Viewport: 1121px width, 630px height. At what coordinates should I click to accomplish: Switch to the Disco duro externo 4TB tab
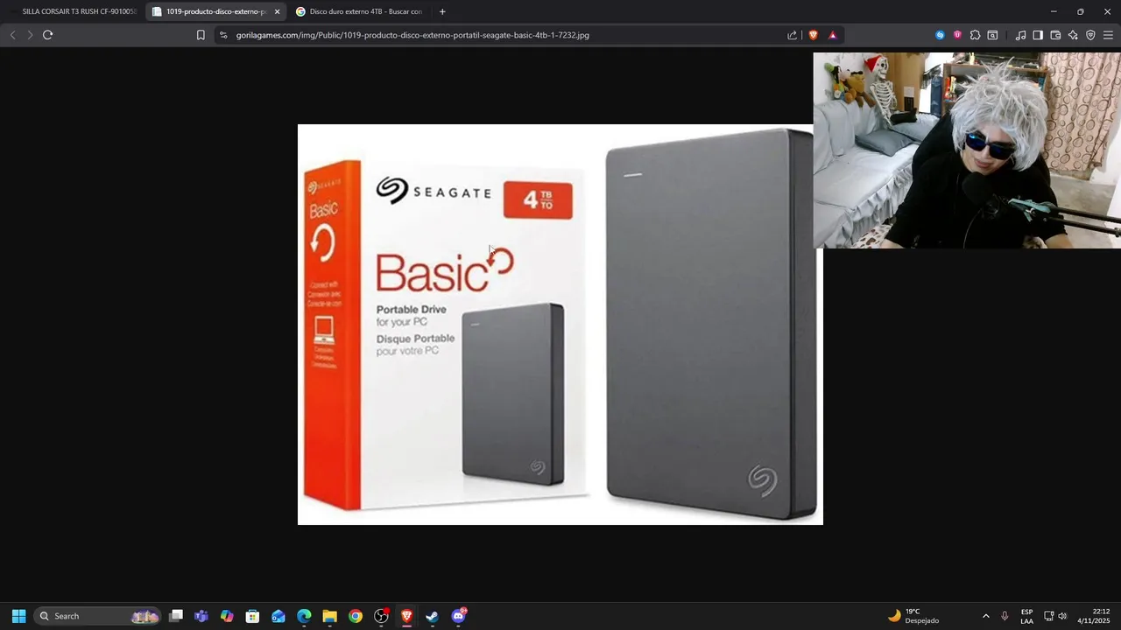point(359,11)
